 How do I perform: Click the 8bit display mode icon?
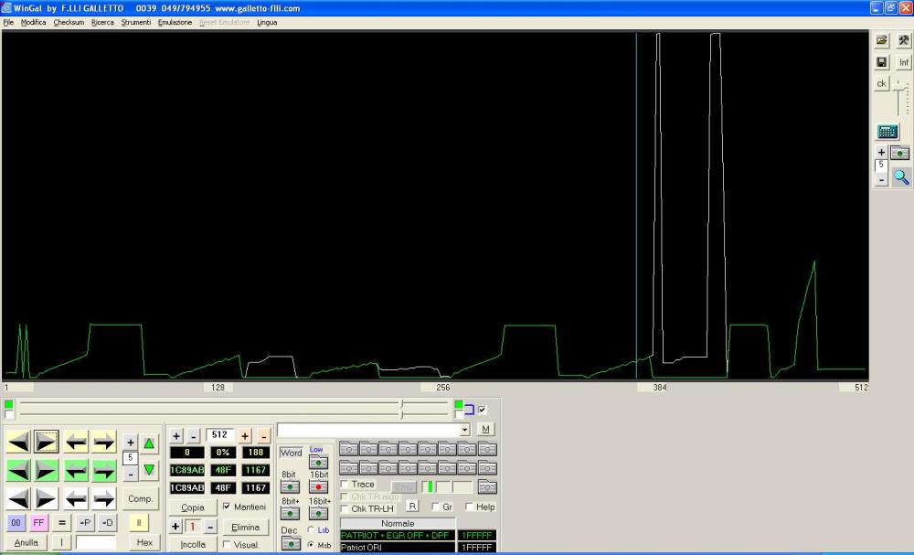coord(290,487)
